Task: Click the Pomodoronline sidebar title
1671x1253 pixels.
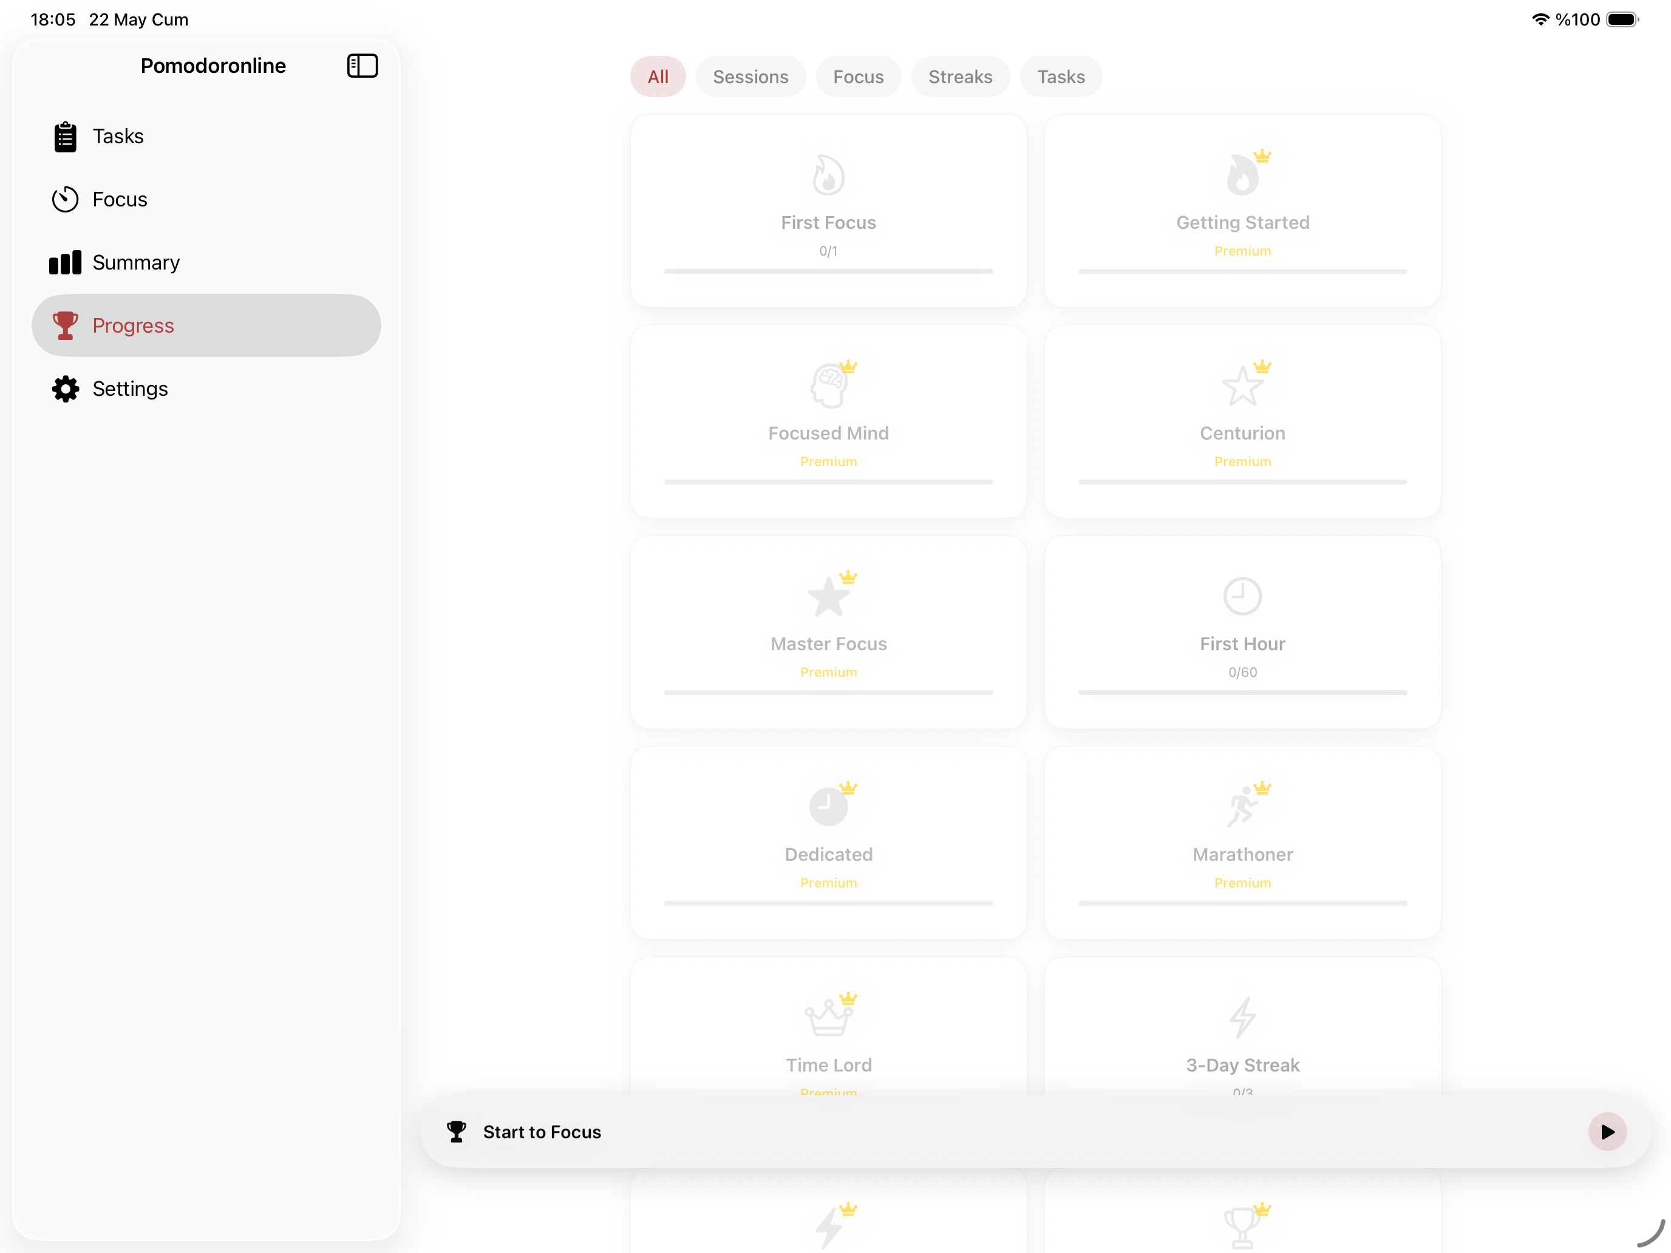Action: (213, 66)
